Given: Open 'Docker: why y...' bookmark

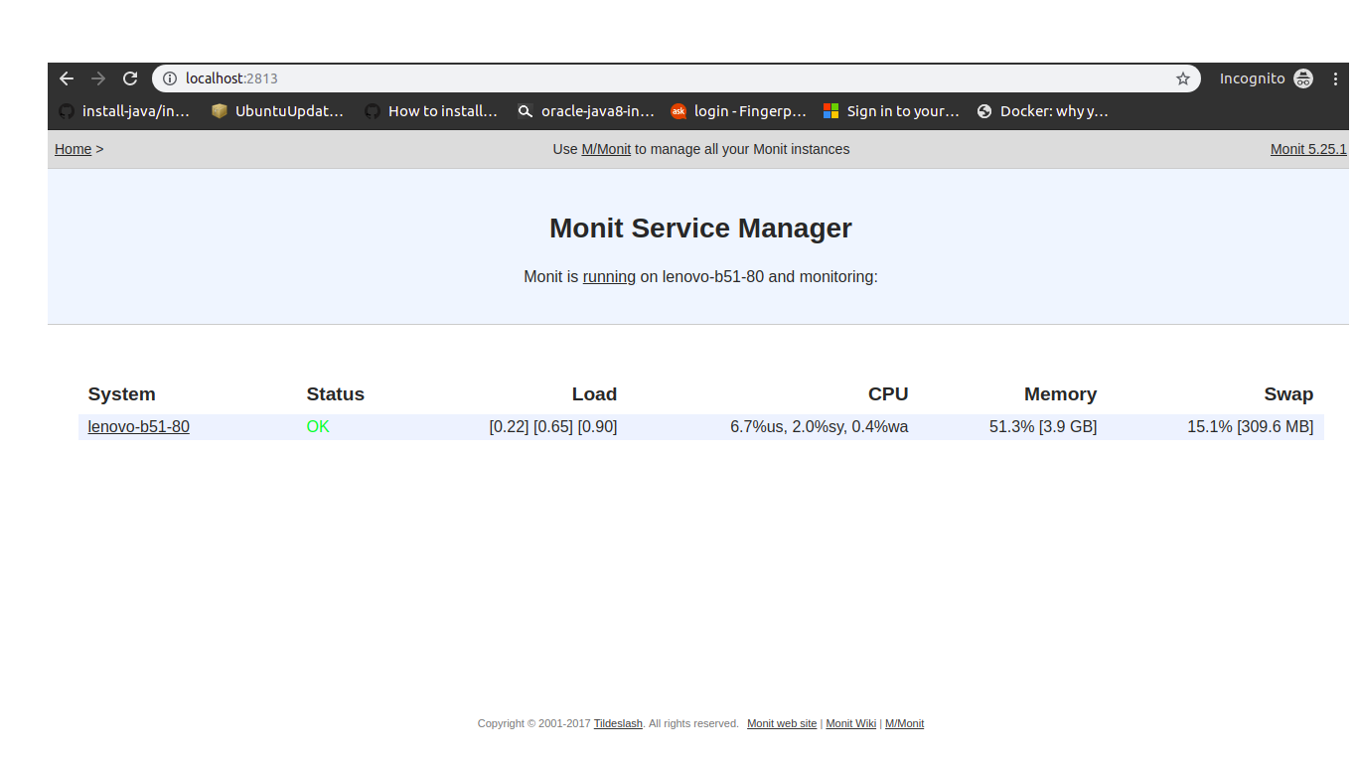Looking at the screenshot, I should pyautogui.click(x=1042, y=111).
